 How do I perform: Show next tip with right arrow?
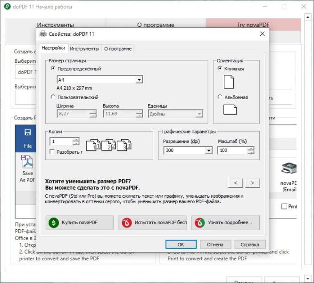tap(253, 183)
